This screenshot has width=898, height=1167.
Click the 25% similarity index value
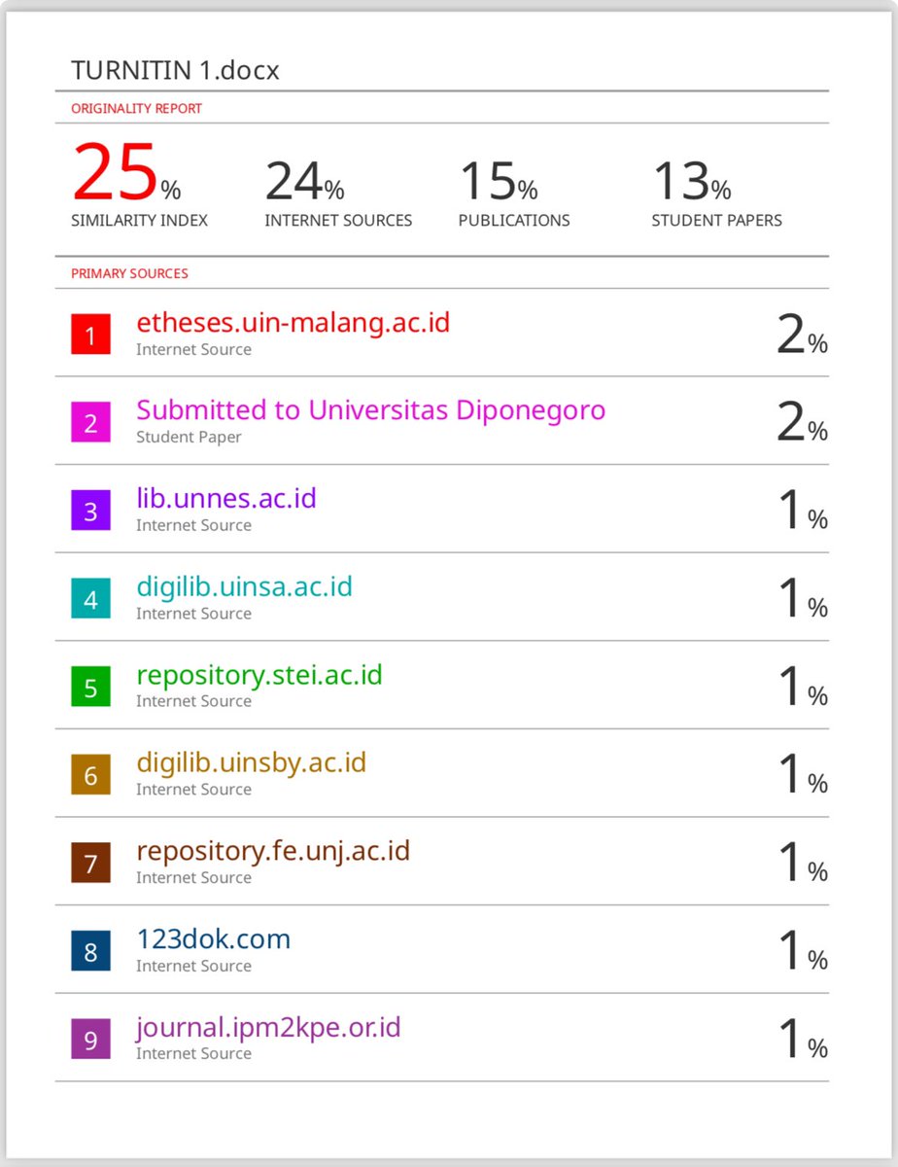[x=126, y=171]
